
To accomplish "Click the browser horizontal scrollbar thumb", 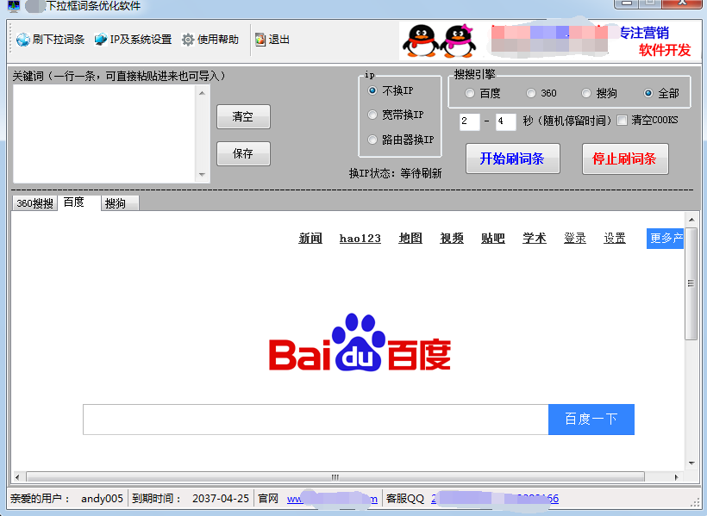I will 335,477.
